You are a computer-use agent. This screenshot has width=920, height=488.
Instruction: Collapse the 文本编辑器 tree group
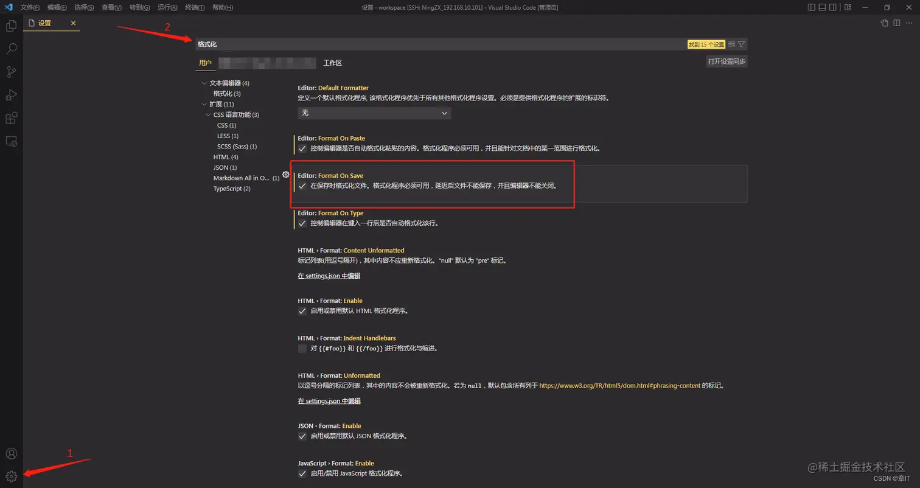204,83
